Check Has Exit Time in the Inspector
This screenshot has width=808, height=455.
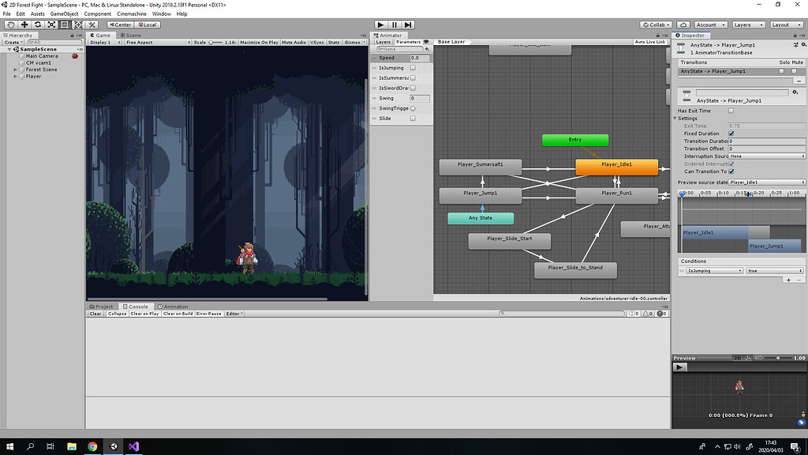coord(730,111)
